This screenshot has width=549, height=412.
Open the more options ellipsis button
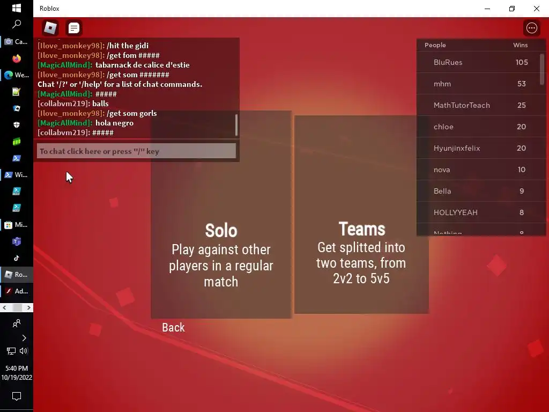click(x=531, y=28)
